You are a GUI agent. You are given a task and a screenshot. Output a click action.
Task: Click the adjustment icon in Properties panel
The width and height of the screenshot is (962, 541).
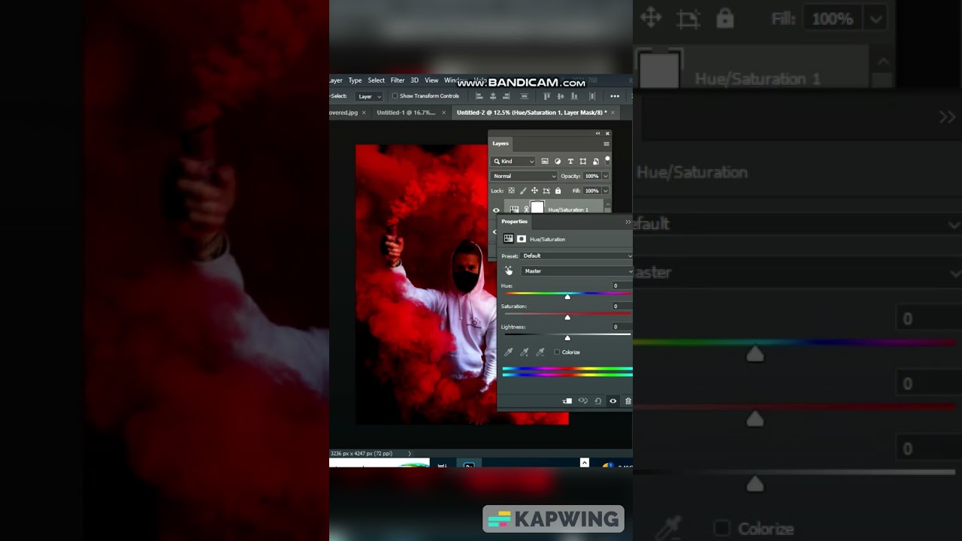coord(509,239)
